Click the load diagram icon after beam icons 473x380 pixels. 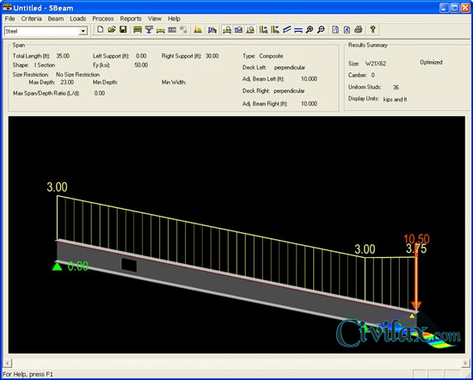coord(198,29)
